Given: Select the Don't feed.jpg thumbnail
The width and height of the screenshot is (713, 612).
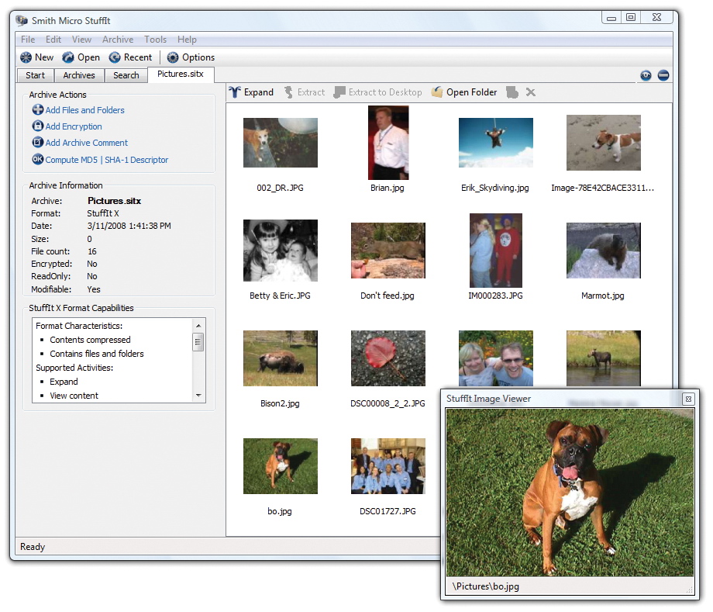Looking at the screenshot, I should coord(387,251).
